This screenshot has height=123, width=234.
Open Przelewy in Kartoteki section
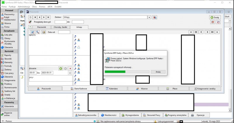click(6, 84)
